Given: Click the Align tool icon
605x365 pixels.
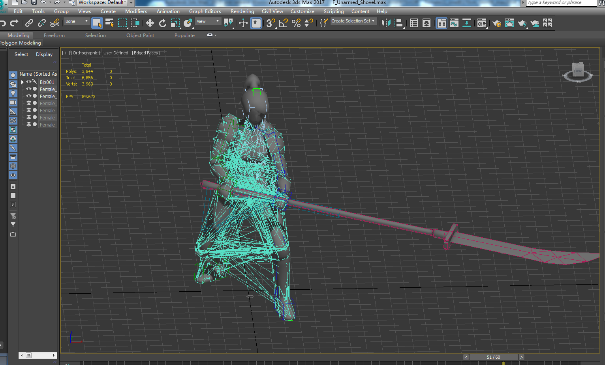Looking at the screenshot, I should [399, 23].
